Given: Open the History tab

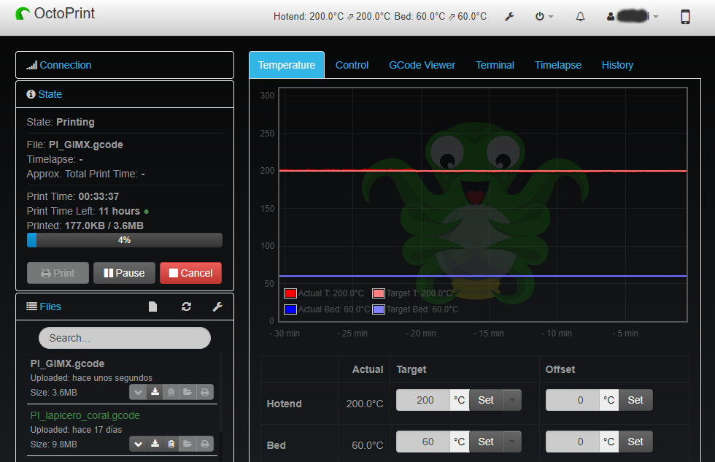Looking at the screenshot, I should tap(617, 65).
